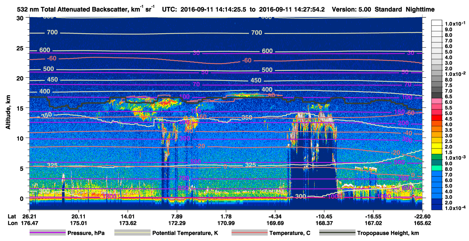Click the purple Pressure legend line sample
Viewport: 469px width, 241px height.
(47, 233)
